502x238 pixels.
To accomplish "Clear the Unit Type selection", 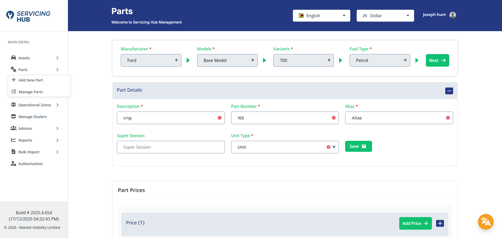I will pos(328,147).
